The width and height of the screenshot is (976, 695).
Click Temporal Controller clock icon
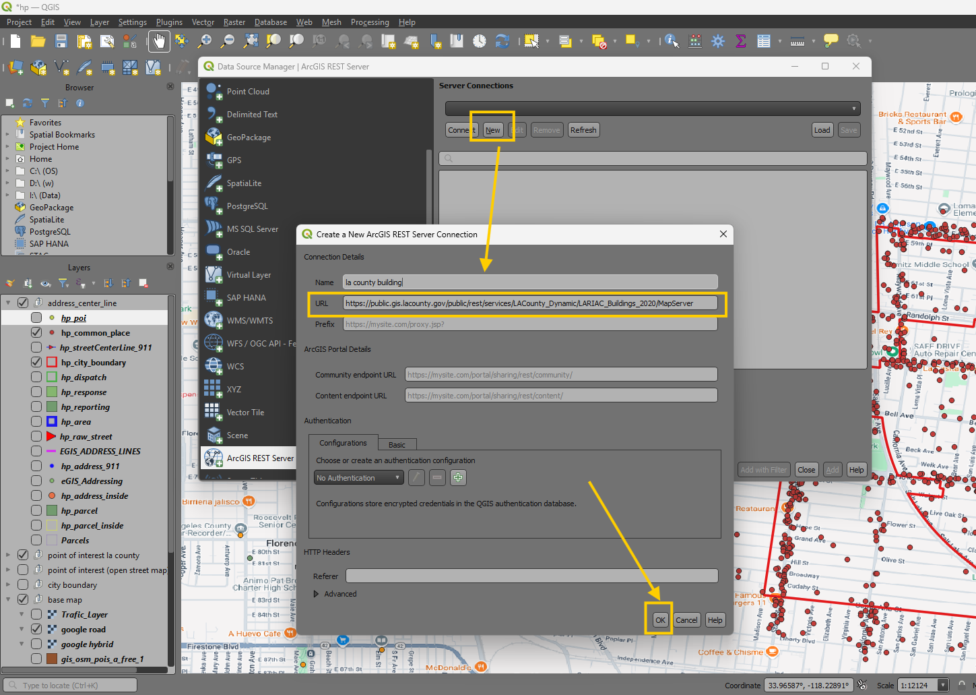(x=480, y=41)
